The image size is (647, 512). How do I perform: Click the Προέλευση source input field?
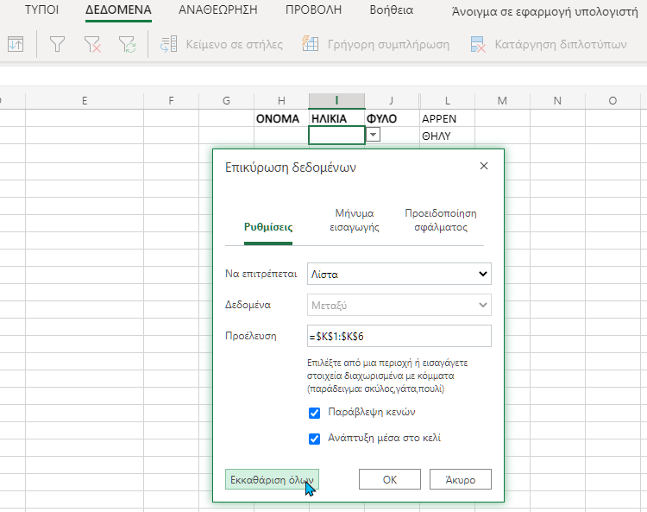tap(399, 336)
